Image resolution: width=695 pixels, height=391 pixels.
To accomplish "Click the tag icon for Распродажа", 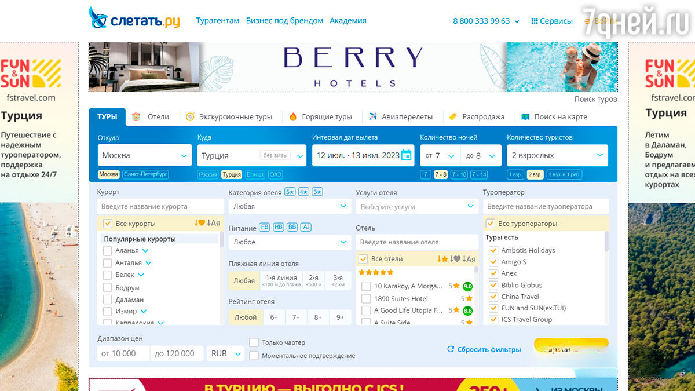I will [x=453, y=116].
